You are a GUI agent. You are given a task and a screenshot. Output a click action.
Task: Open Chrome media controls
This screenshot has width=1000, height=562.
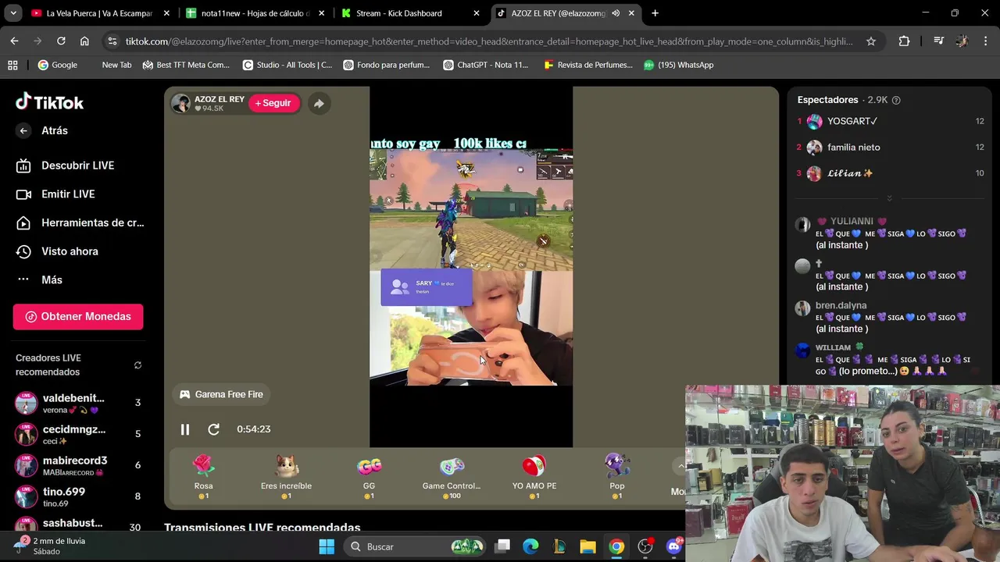tap(938, 41)
